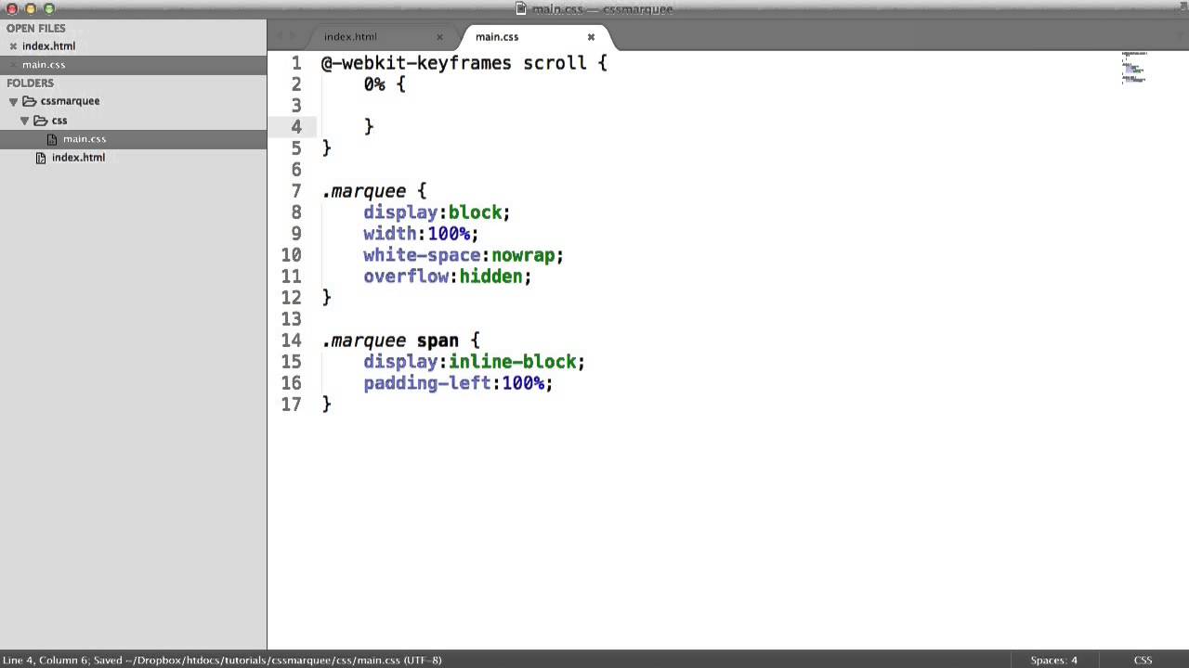Click the css subfolder icon
1189x668 pixels.
click(x=40, y=121)
